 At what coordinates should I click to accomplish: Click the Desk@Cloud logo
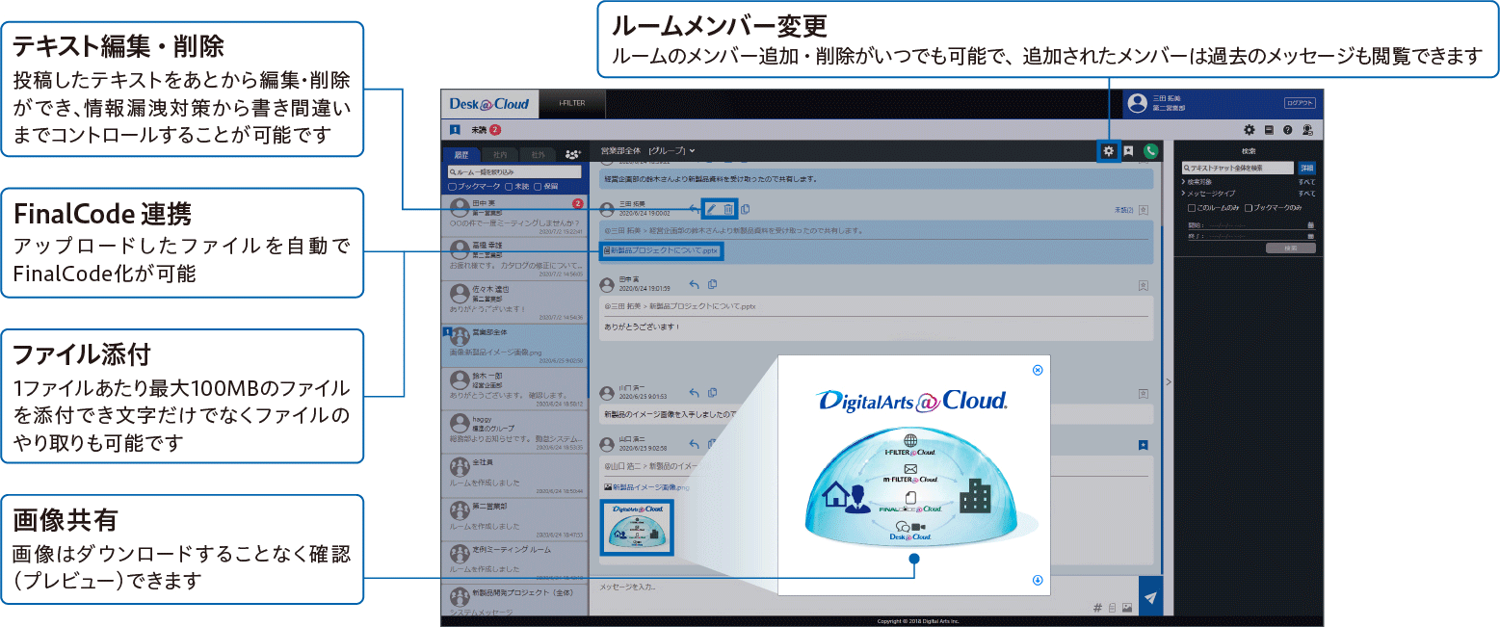click(489, 103)
